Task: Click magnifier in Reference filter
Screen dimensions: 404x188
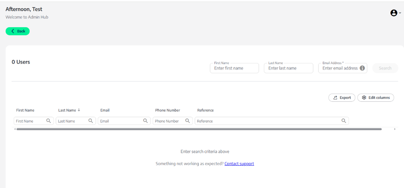Action: pyautogui.click(x=344, y=121)
